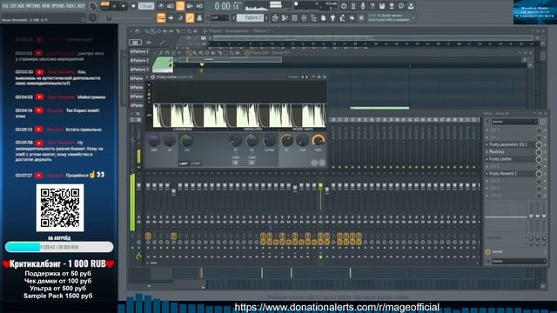Open the Fruity Limiter mixer slot arrow

coord(487,159)
